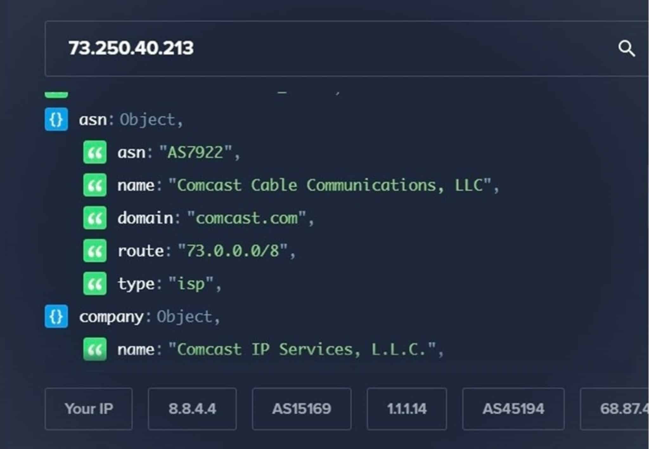Open the AS15169 example query
The image size is (649, 449).
tap(301, 409)
